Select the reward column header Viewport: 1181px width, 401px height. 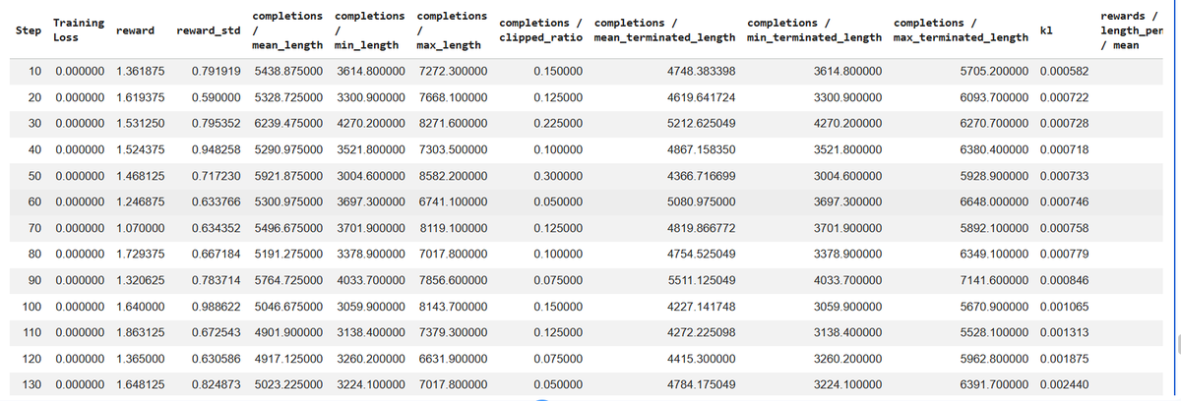(135, 30)
